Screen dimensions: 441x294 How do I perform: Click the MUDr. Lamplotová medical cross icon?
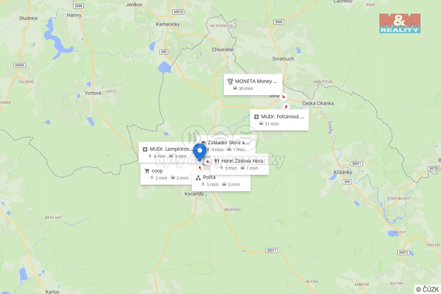145,149
